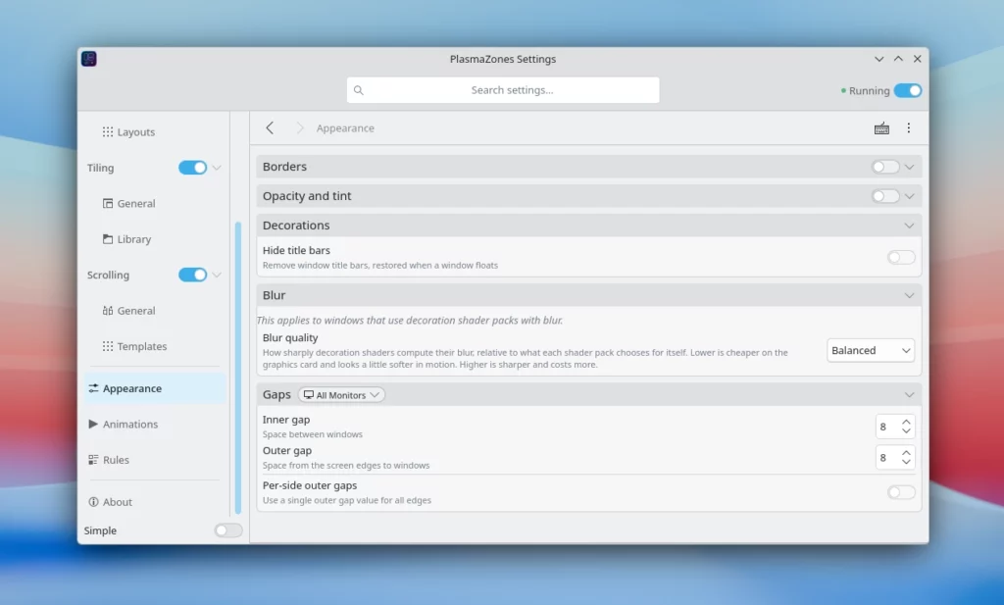Screen dimensions: 1004x605
Task: Open the About page
Action: click(155, 502)
